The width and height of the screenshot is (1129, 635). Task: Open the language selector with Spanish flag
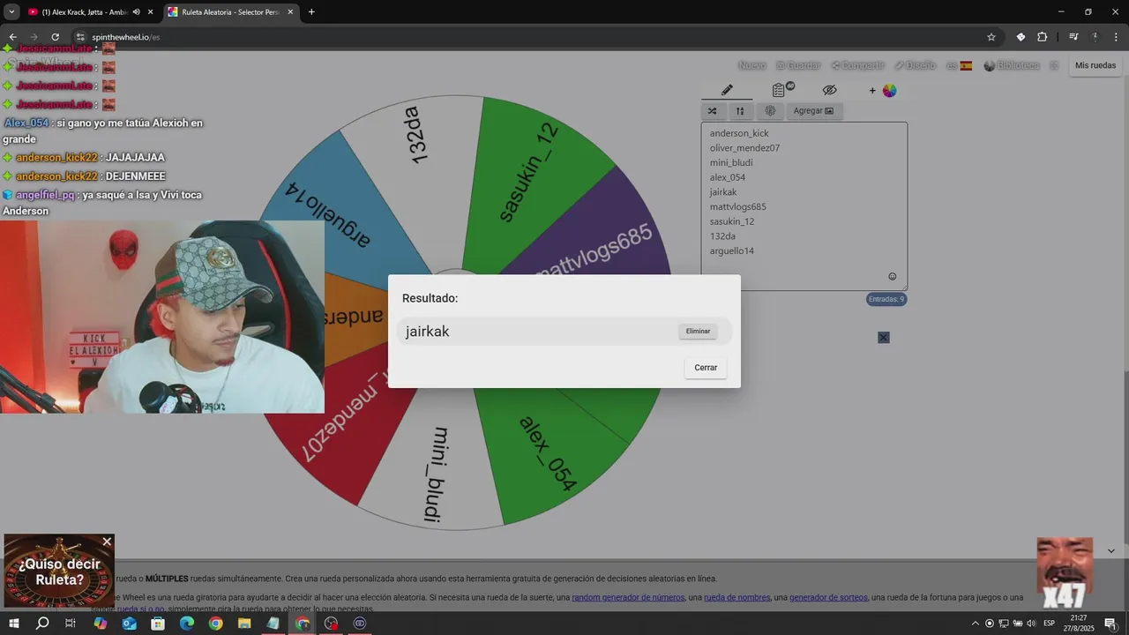(960, 65)
